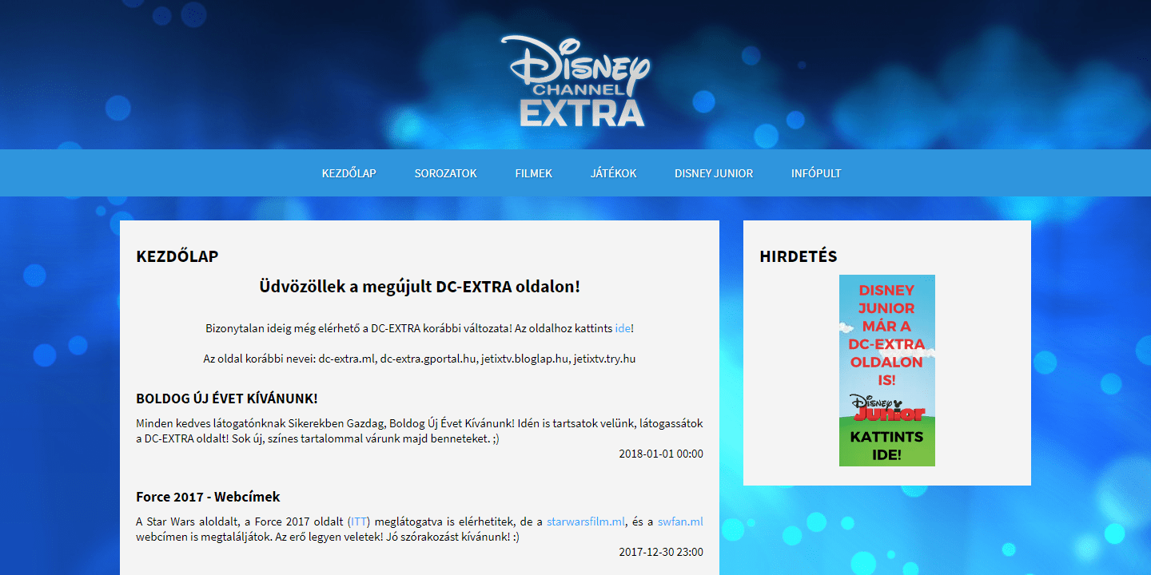Click the Disney Junior advertisement banner
Viewport: 1151px width, 575px height.
pos(887,371)
